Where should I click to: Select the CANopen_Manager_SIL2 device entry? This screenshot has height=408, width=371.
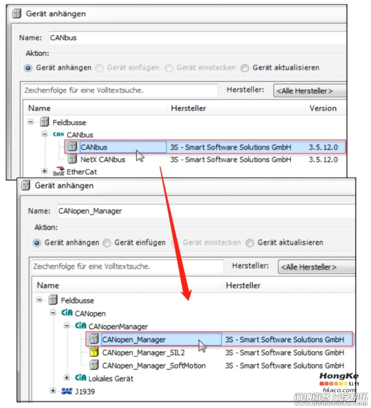[144, 353]
